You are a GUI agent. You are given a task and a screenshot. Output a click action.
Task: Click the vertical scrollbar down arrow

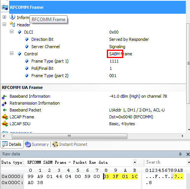point(188,130)
